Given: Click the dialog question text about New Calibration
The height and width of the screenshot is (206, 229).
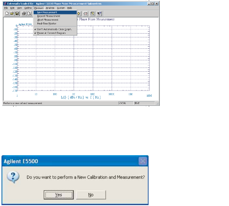Looking at the screenshot, I should pyautogui.click(x=86, y=177).
